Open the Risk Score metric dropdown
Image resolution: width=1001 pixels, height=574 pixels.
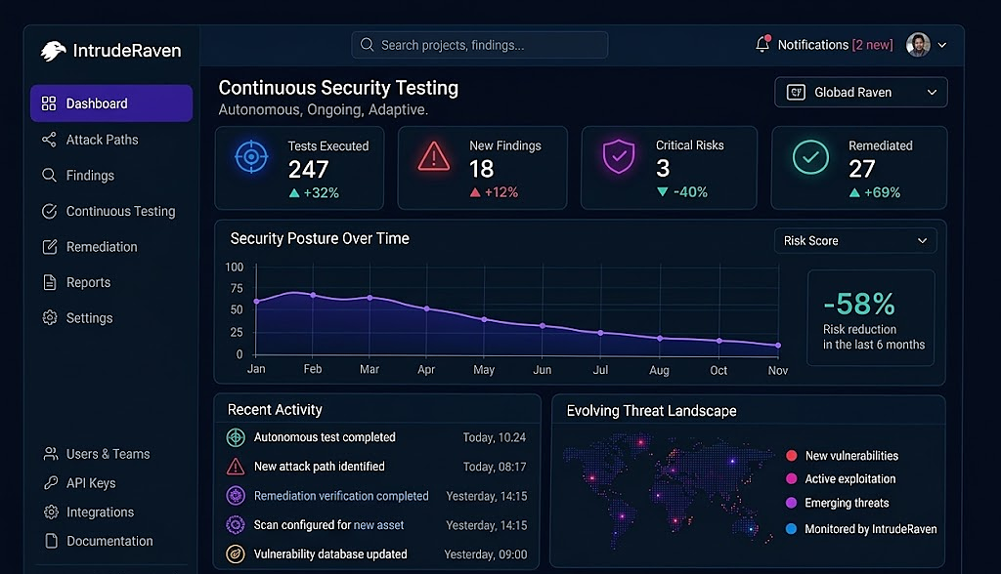click(x=855, y=240)
